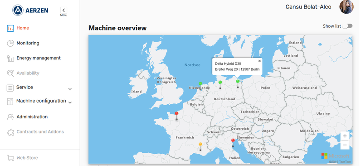
Task: Click the Nordsee label on the map
Action: click(192, 65)
